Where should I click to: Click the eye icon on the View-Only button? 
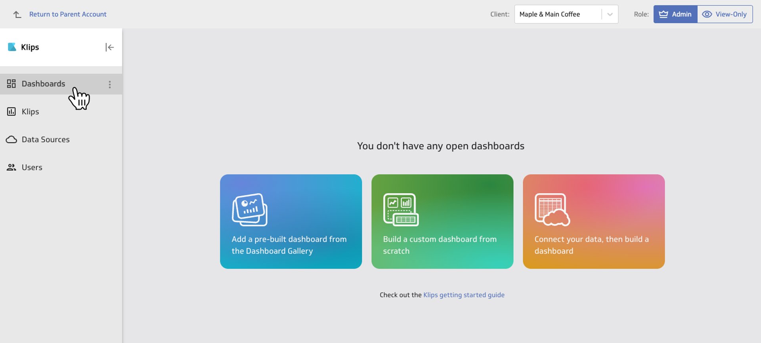707,14
